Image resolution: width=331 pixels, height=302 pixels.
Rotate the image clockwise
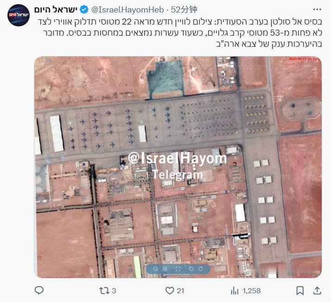[200, 269]
